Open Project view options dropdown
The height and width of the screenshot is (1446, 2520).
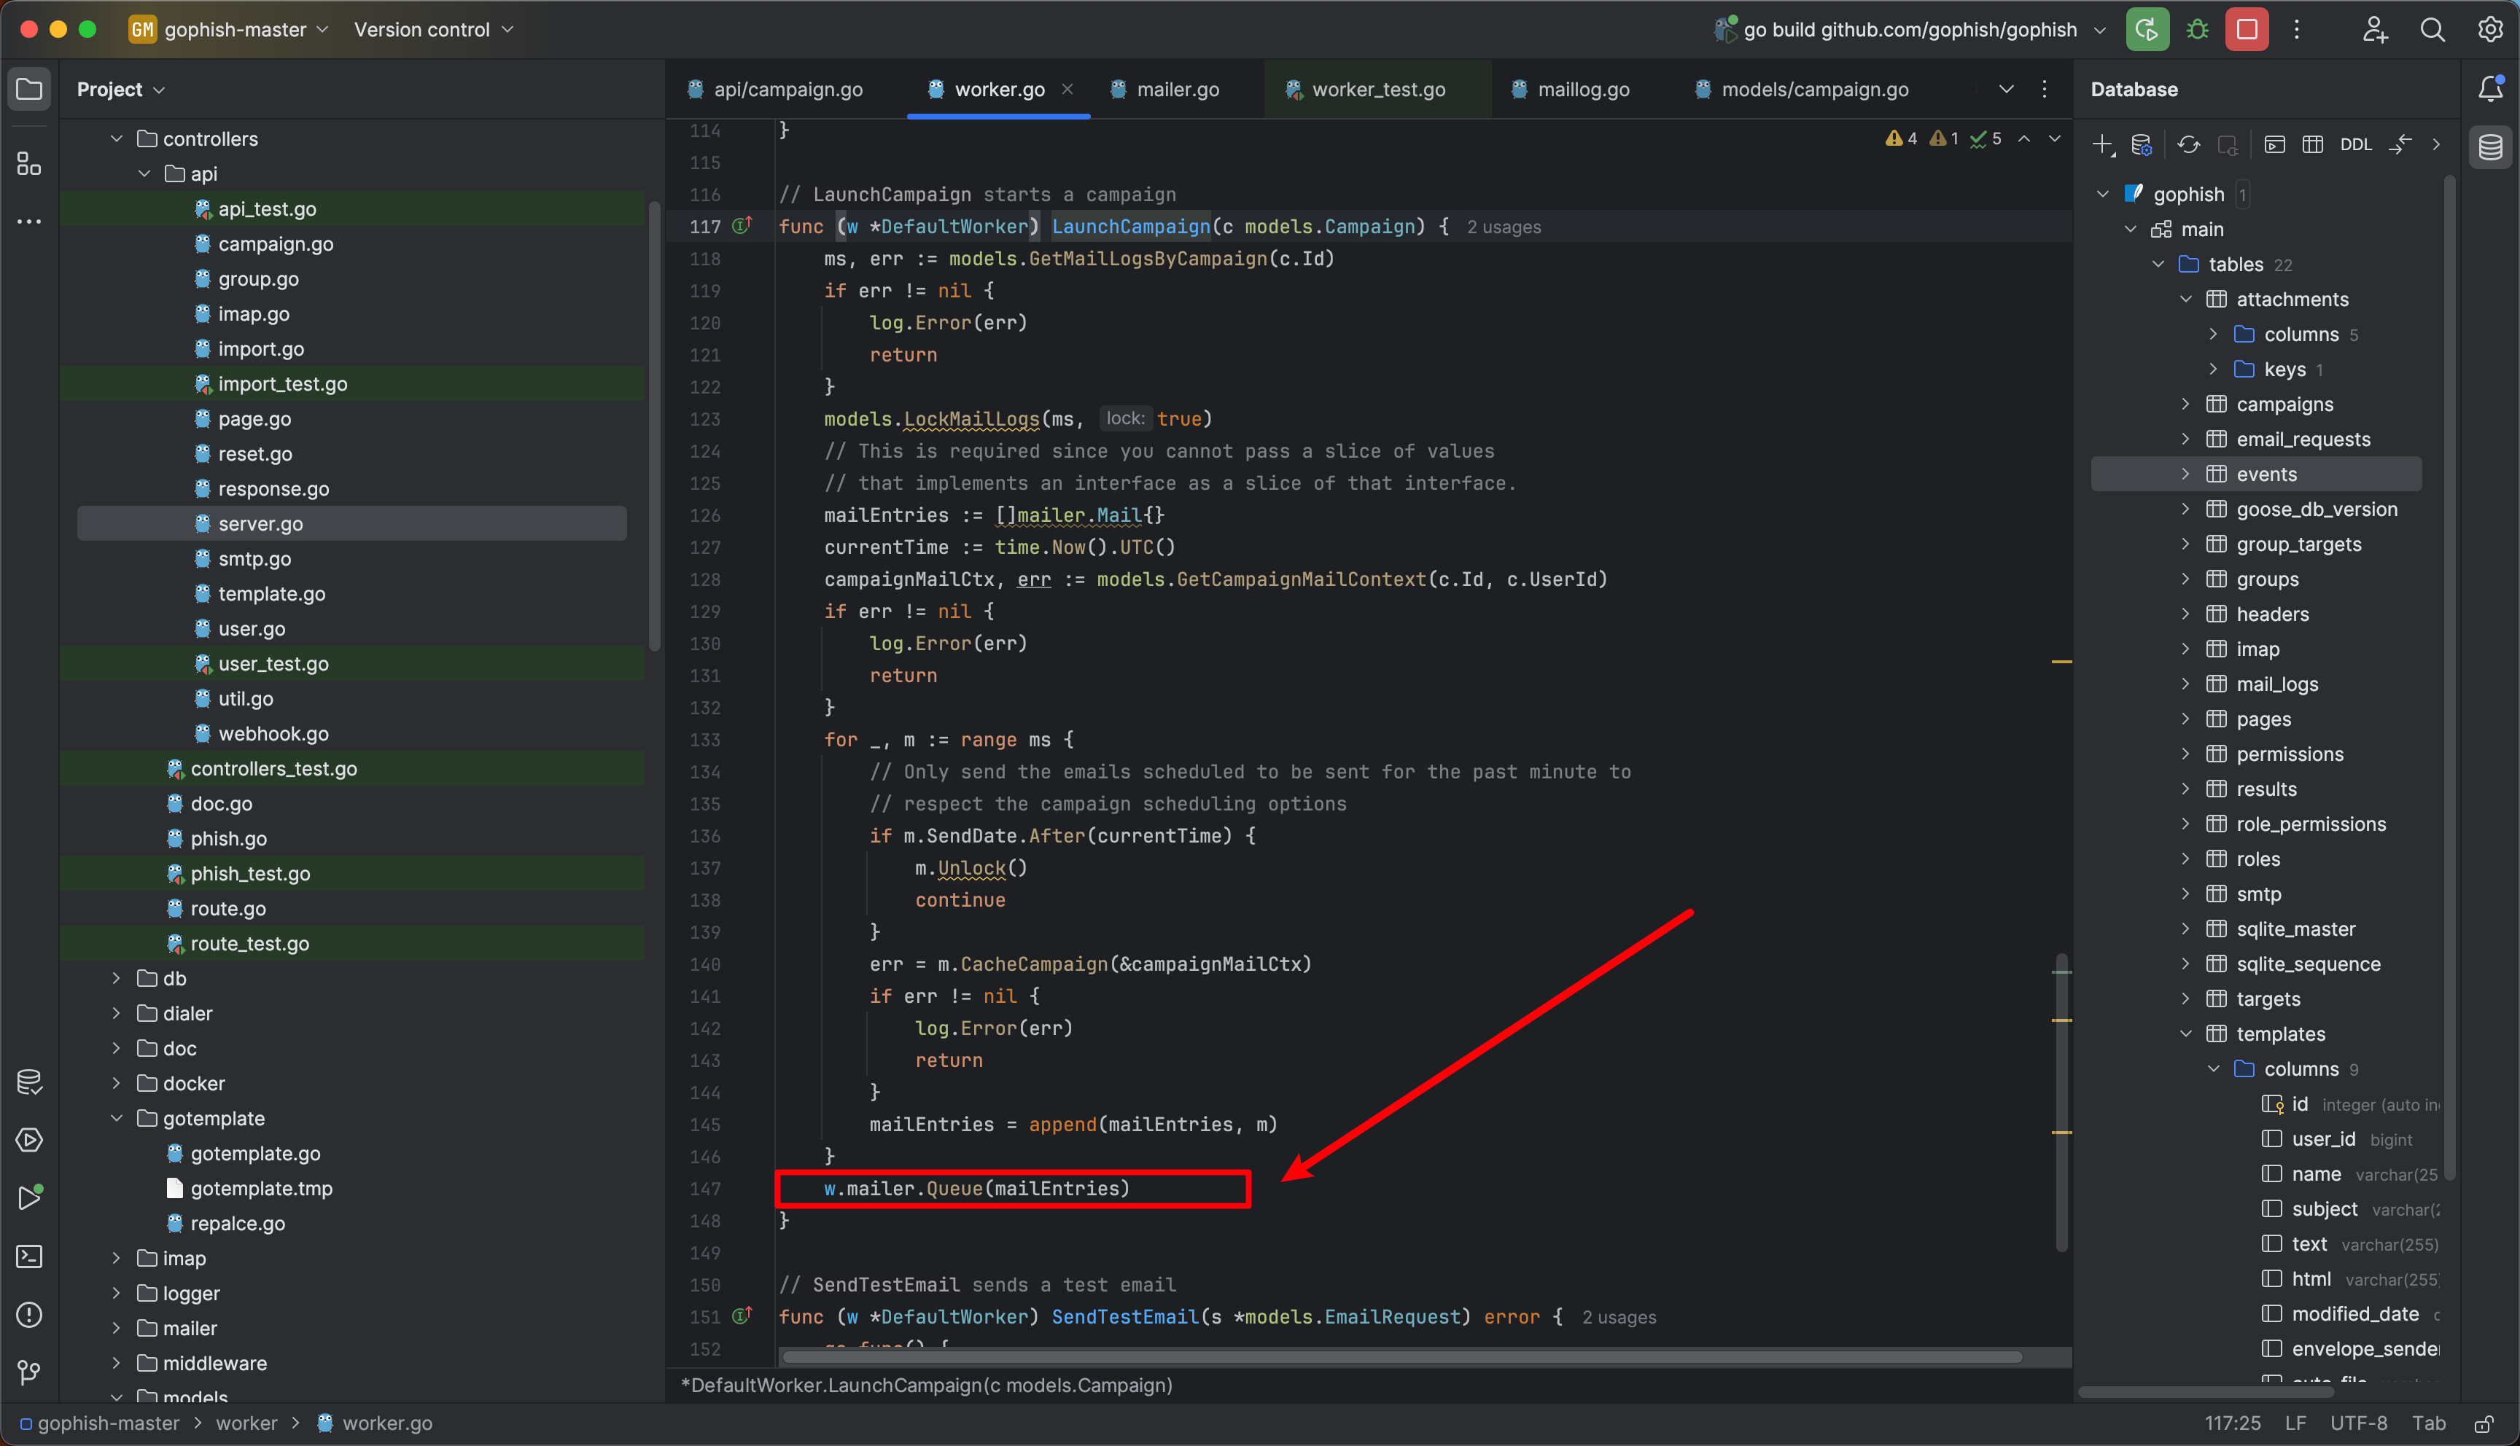(120, 90)
